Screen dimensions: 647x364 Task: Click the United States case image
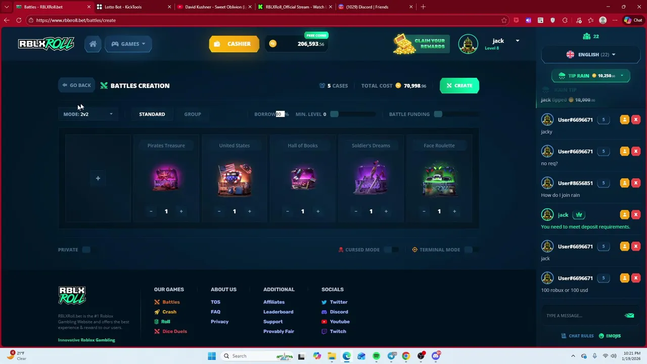point(234,179)
